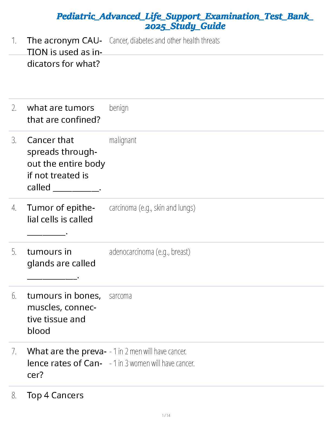Click the '1 / 14' page indicator
This screenshot has width=332, height=430.
166,415
